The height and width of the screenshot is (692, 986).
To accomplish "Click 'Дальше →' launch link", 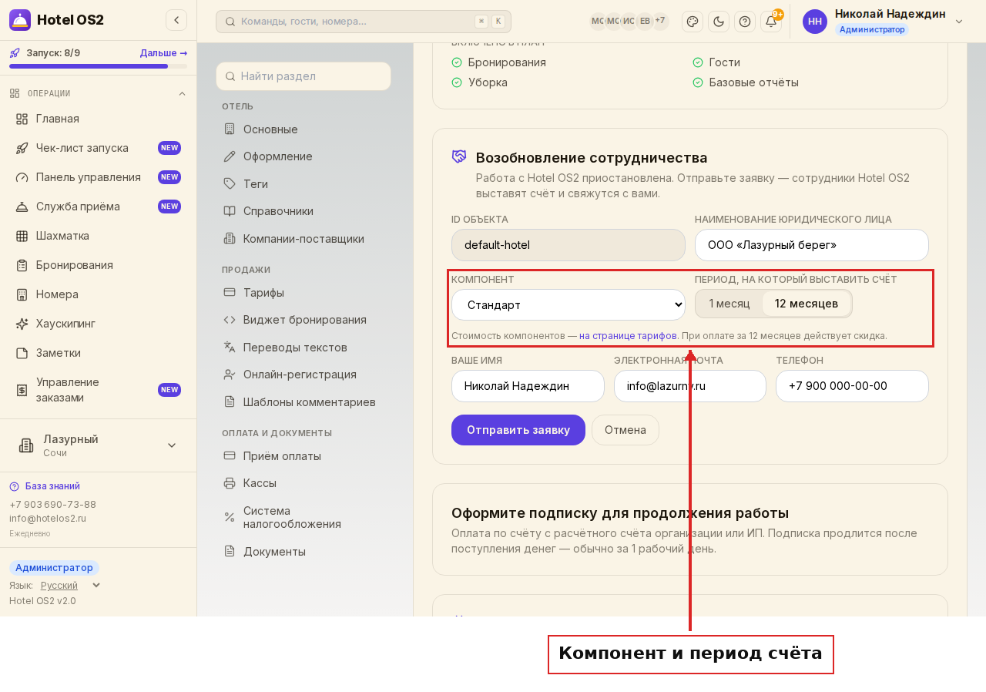I will (163, 53).
